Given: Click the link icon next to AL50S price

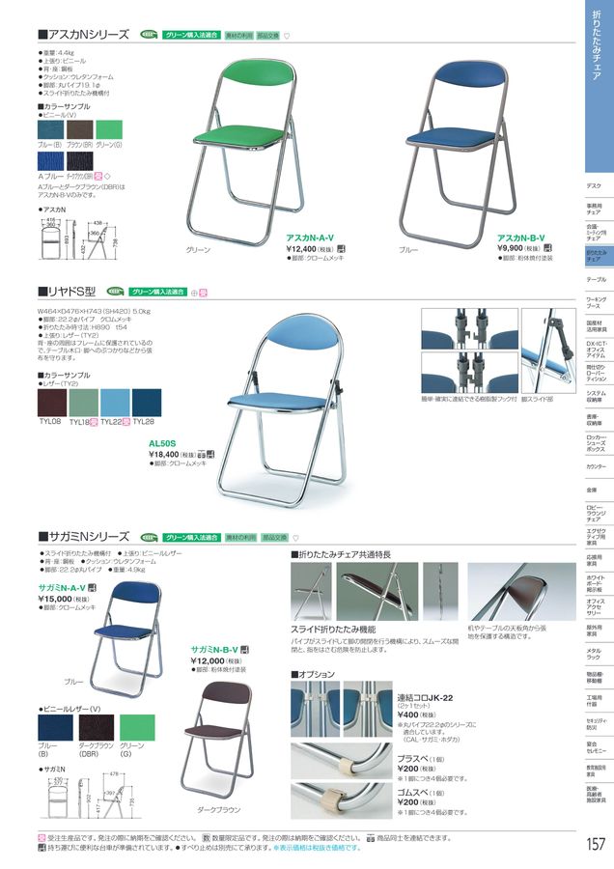Looking at the screenshot, I should point(201,455).
